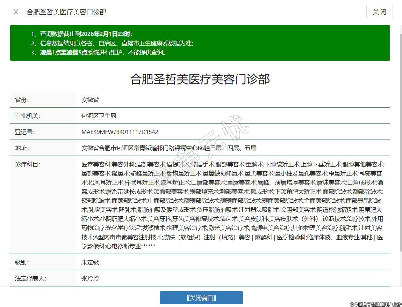Click the 未定级 level value
Image resolution: width=402 pixels, height=307 pixels.
90,262
